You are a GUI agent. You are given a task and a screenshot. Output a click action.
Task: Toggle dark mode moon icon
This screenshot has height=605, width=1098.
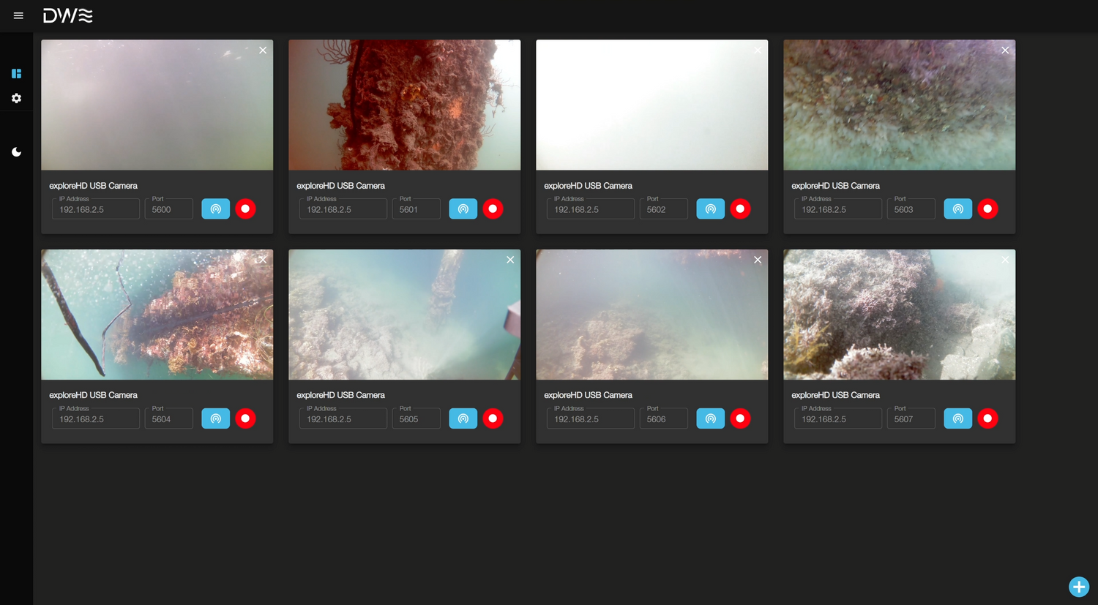tap(16, 152)
